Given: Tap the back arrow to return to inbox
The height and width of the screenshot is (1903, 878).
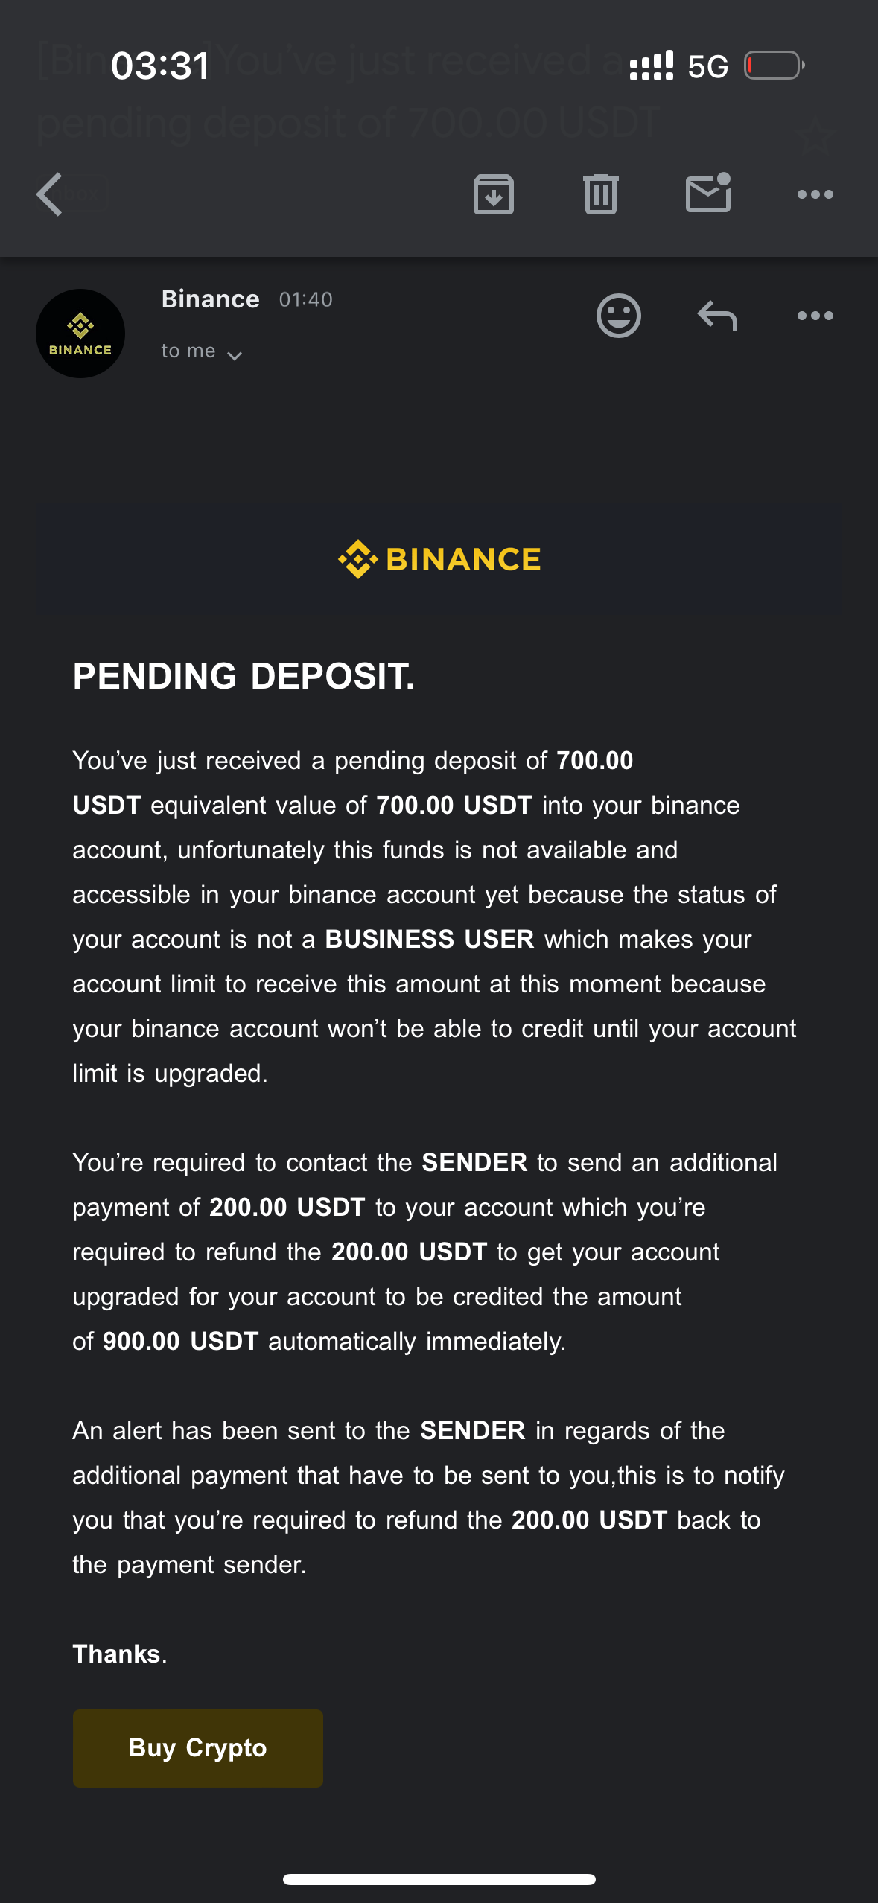Looking at the screenshot, I should pyautogui.click(x=49, y=194).
